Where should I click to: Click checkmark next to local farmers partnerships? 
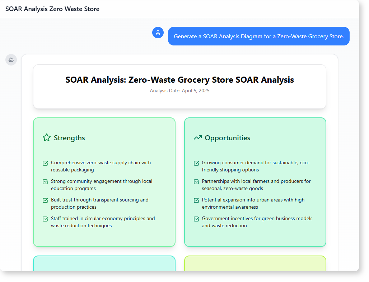pyautogui.click(x=196, y=182)
